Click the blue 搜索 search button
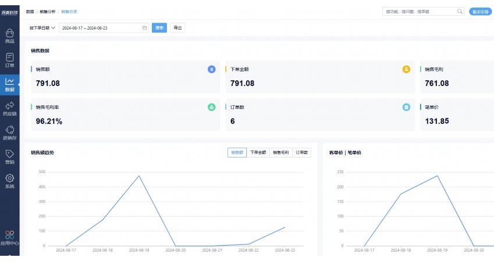This screenshot has width=494, height=261. [x=159, y=28]
